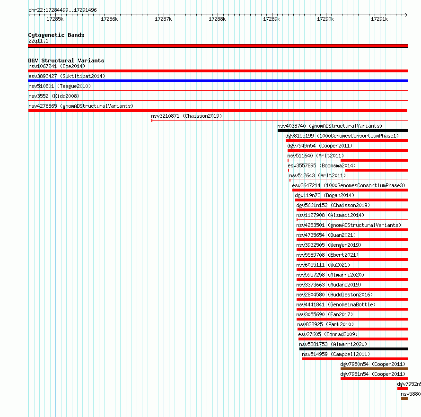Click the chr22:17284499..17291496 coordinates text
This screenshot has width=421, height=417.
point(62,10)
